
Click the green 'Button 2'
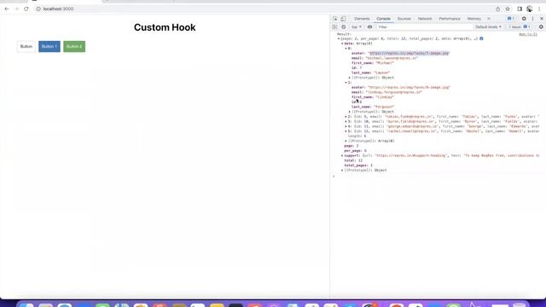click(74, 46)
